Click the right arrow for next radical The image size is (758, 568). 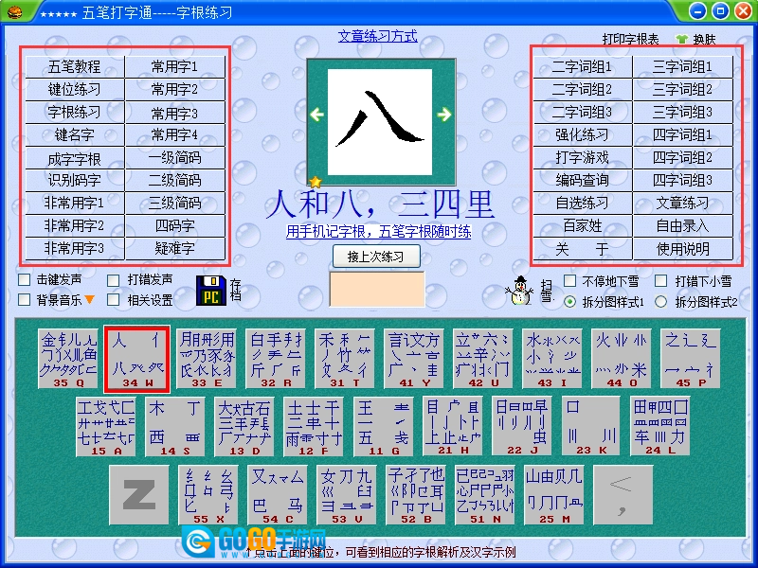(444, 114)
